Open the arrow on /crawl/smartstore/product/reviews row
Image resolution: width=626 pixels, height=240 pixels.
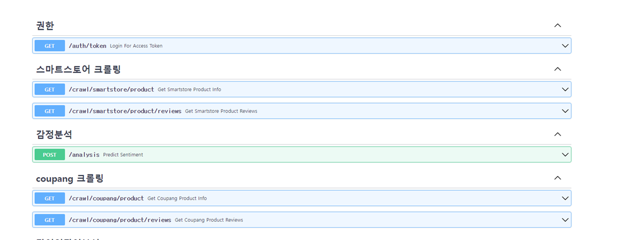[x=565, y=111]
